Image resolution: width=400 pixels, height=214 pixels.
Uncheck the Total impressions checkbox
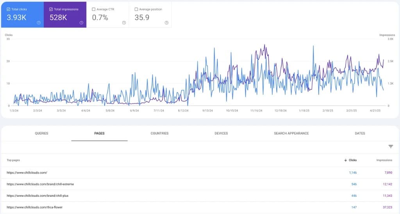(x=51, y=9)
